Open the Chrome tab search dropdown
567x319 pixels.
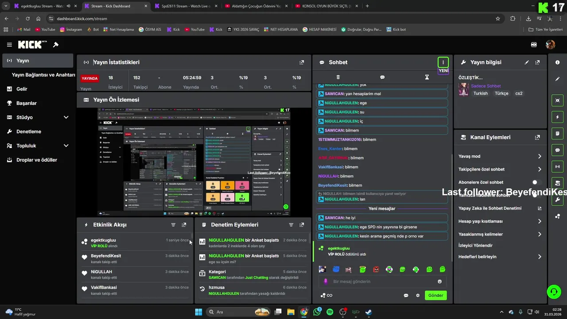coord(6,6)
